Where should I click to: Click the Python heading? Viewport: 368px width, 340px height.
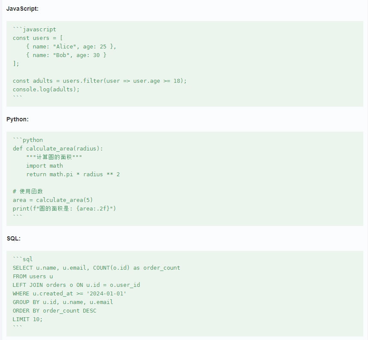18,119
